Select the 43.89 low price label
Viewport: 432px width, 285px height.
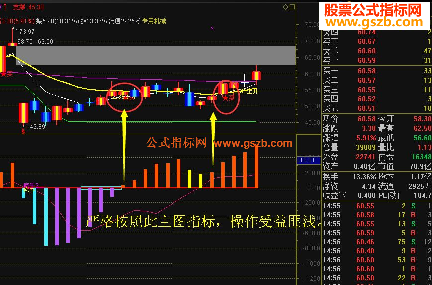[x=37, y=127]
